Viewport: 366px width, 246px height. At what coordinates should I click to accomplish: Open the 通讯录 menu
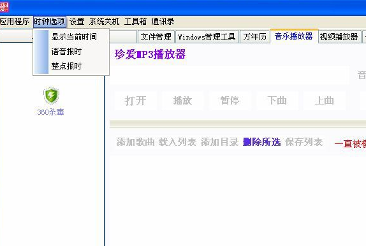[x=163, y=22]
